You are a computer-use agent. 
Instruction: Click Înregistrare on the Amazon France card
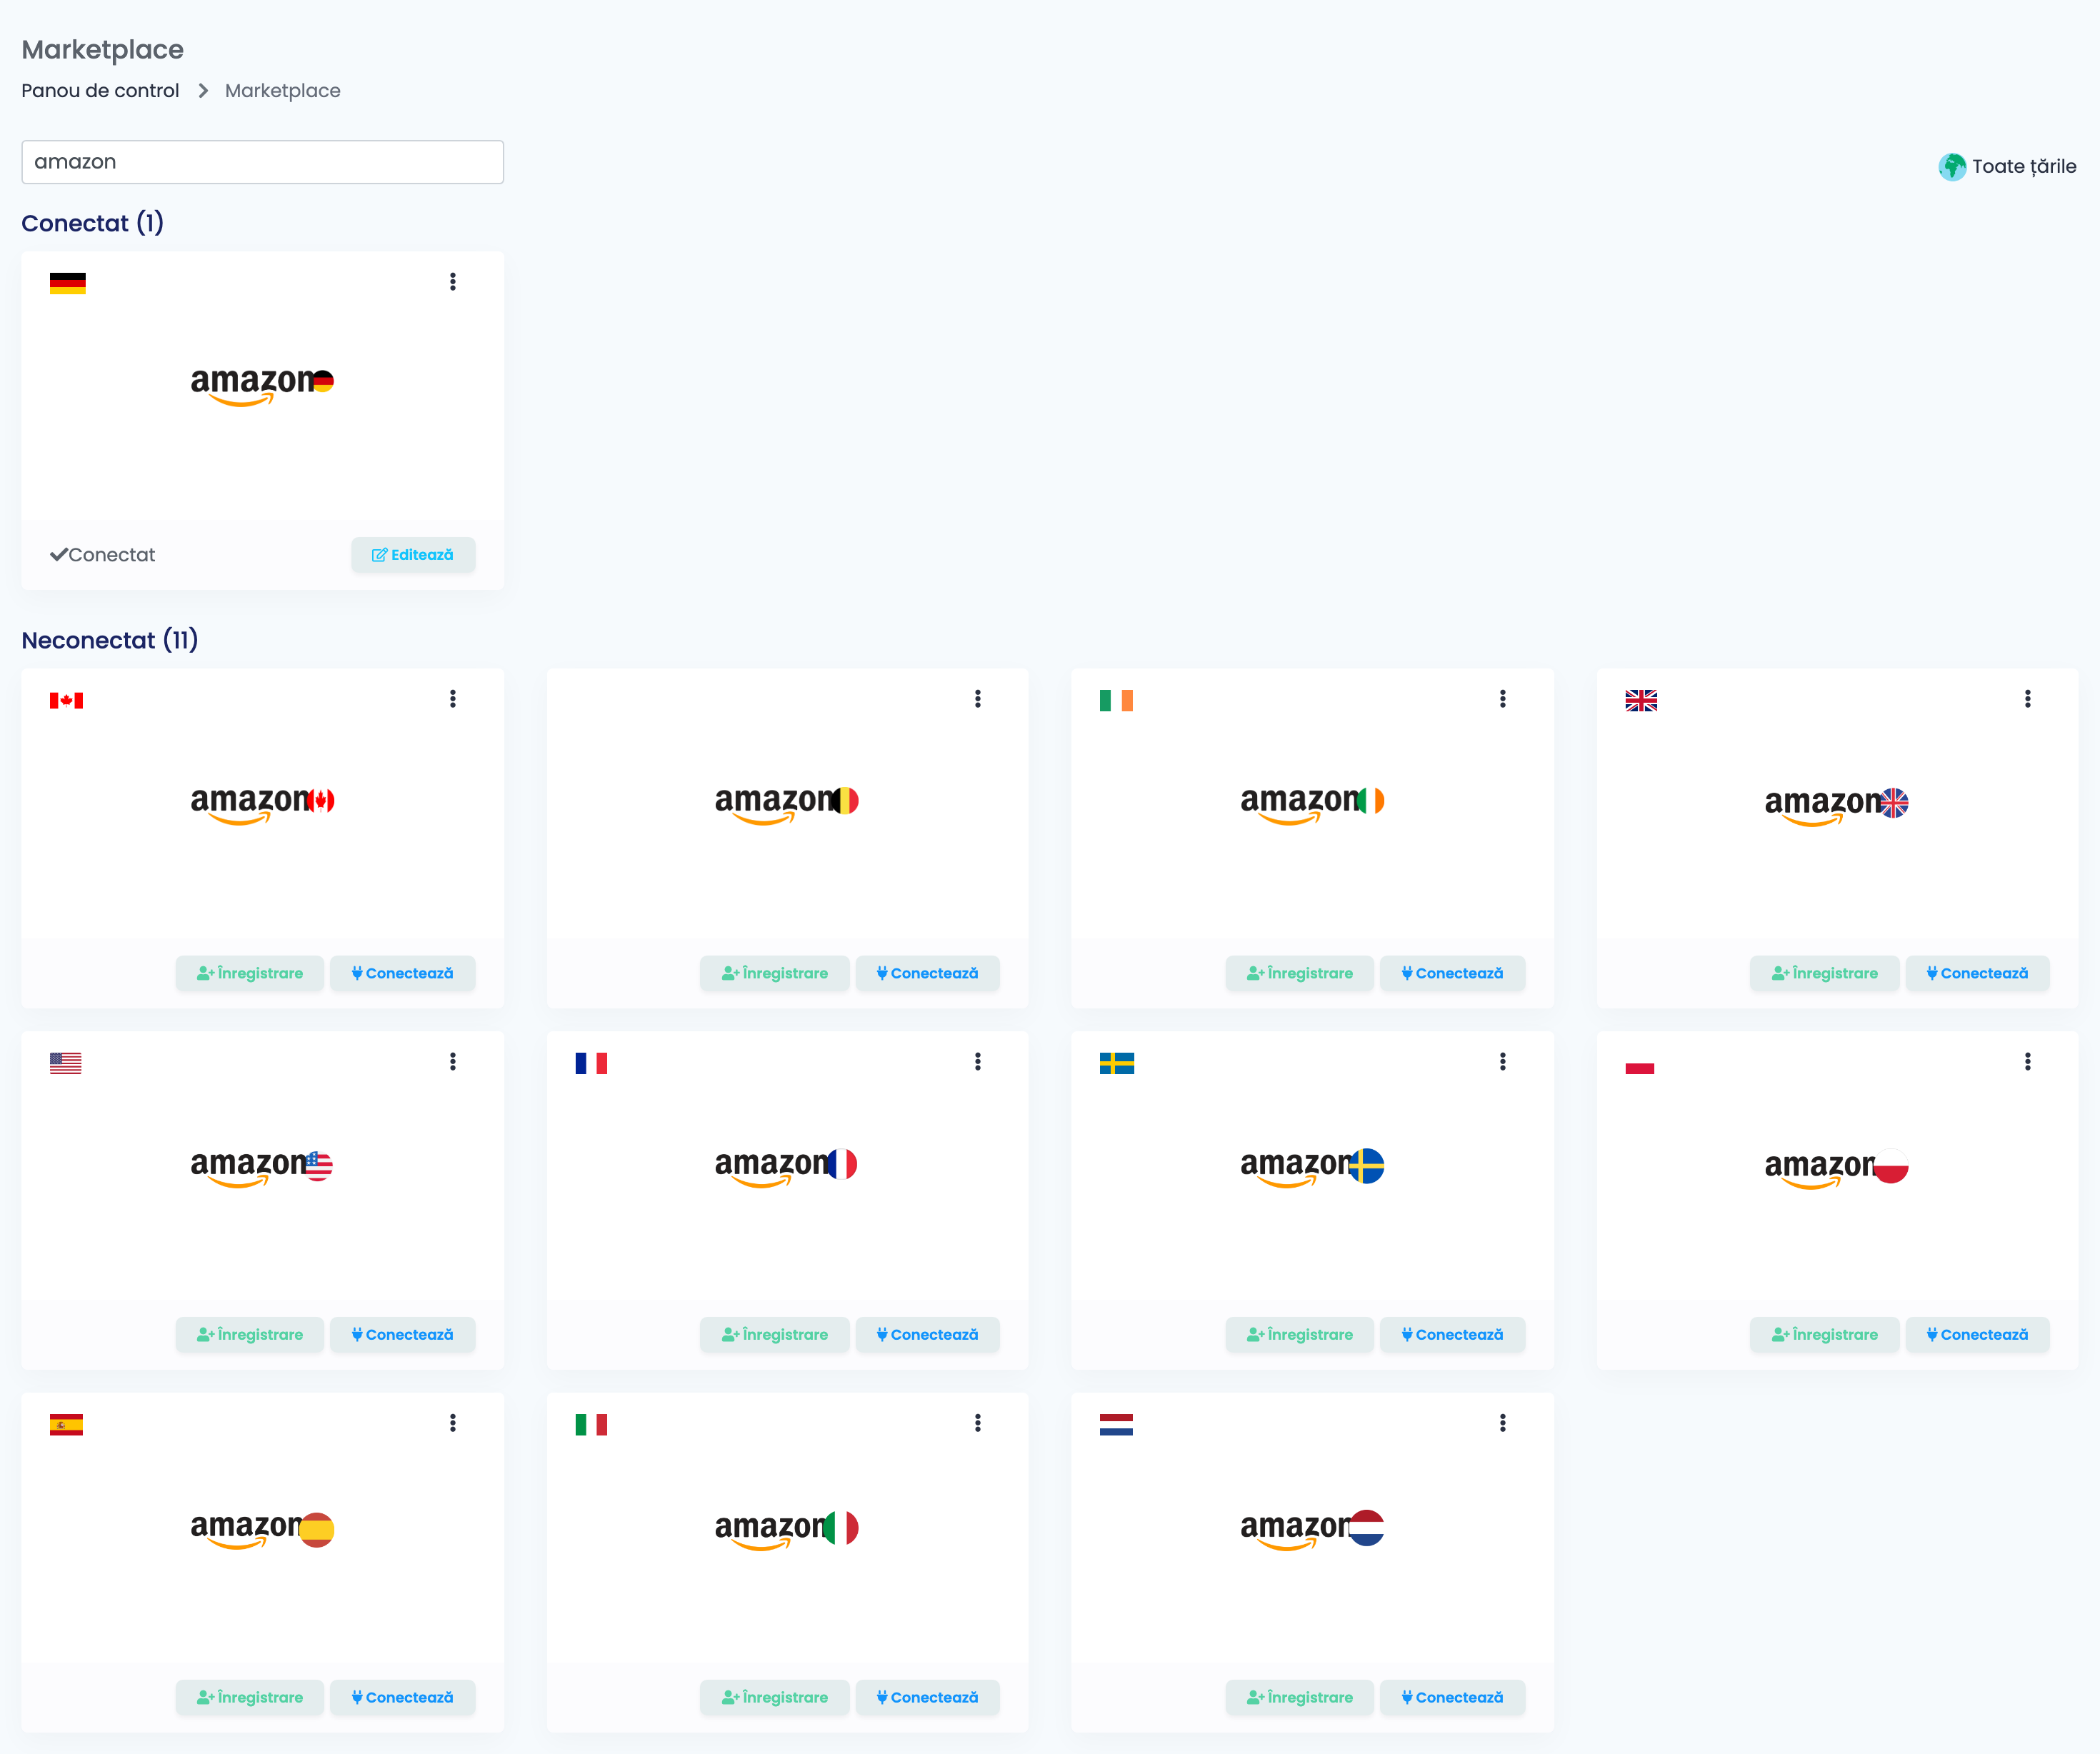click(775, 1335)
